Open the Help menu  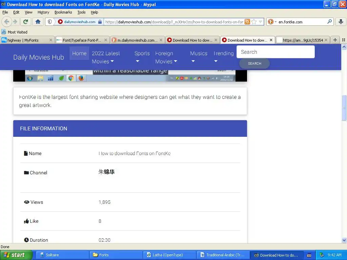click(94, 12)
